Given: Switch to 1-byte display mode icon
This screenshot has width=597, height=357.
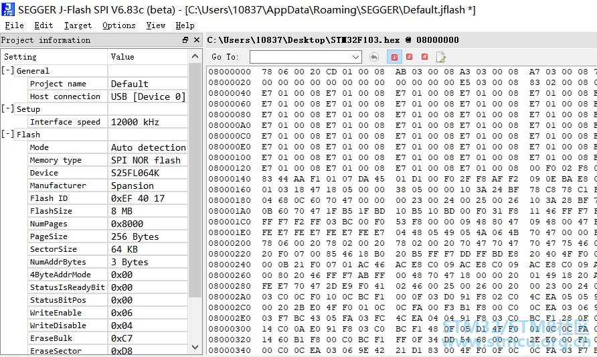Looking at the screenshot, I should [x=394, y=57].
